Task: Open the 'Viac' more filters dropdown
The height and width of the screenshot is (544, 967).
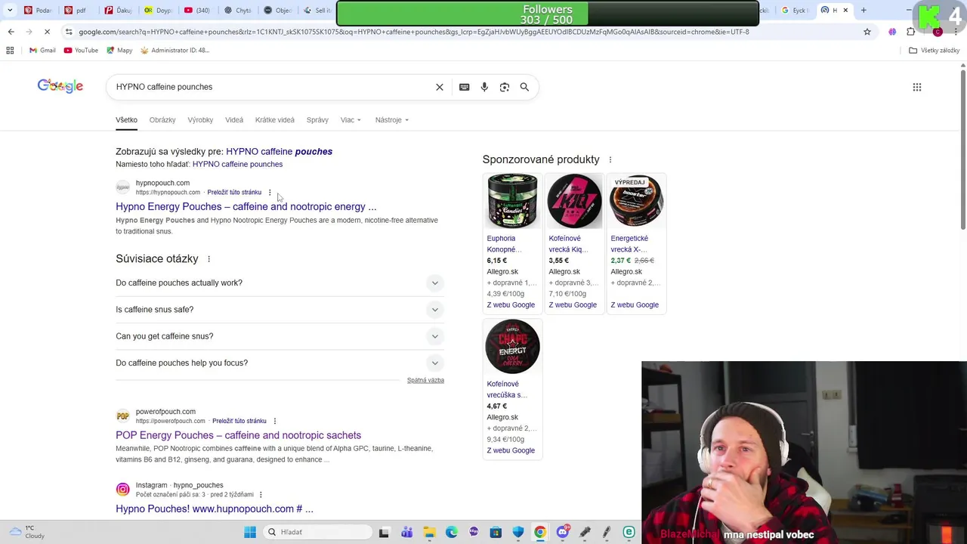Action: 351,120
